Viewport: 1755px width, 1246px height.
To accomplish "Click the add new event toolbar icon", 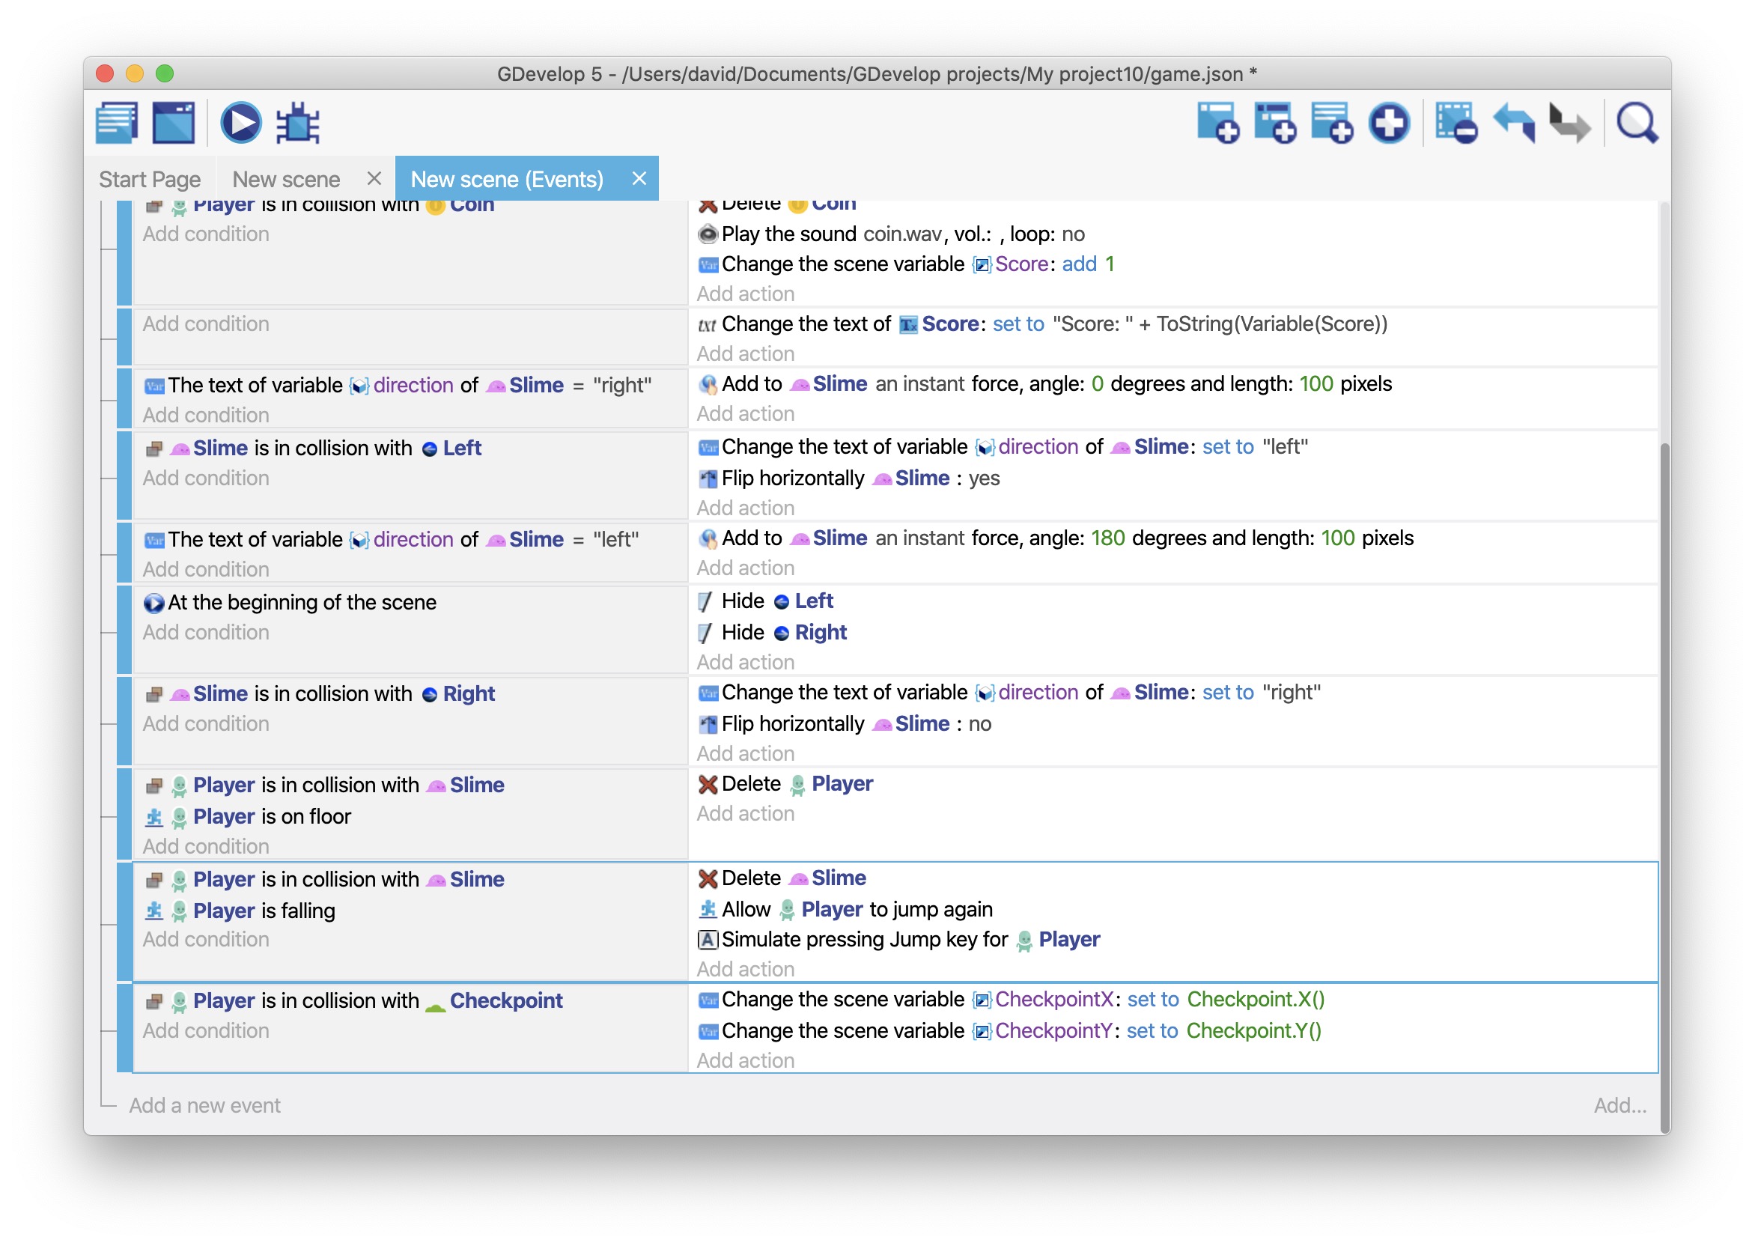I will (1218, 123).
